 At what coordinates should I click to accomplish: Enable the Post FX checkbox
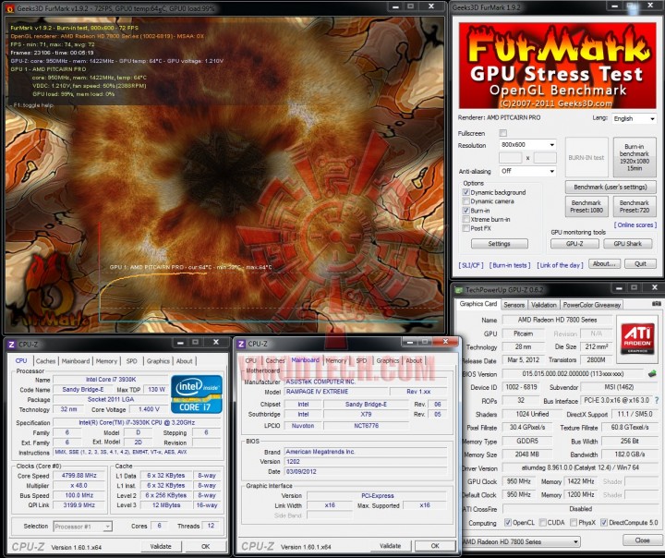point(465,228)
